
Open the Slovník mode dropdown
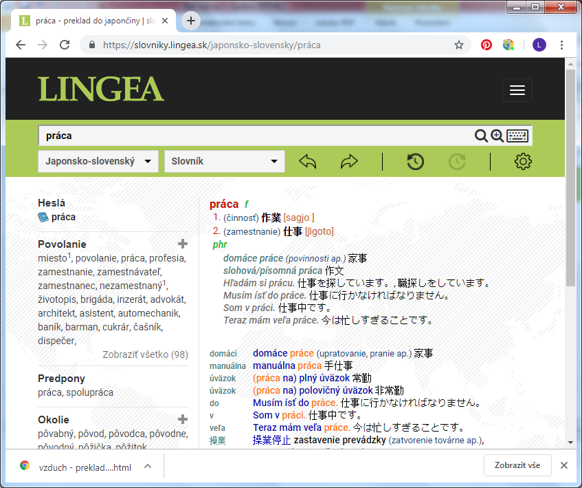pos(225,161)
